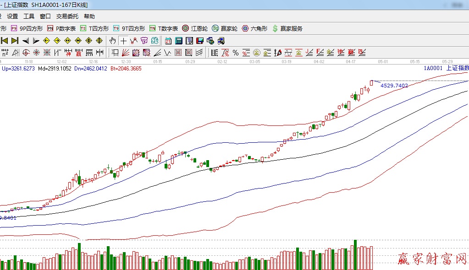
Task: Open the calculator tool icon
Action: (179, 40)
